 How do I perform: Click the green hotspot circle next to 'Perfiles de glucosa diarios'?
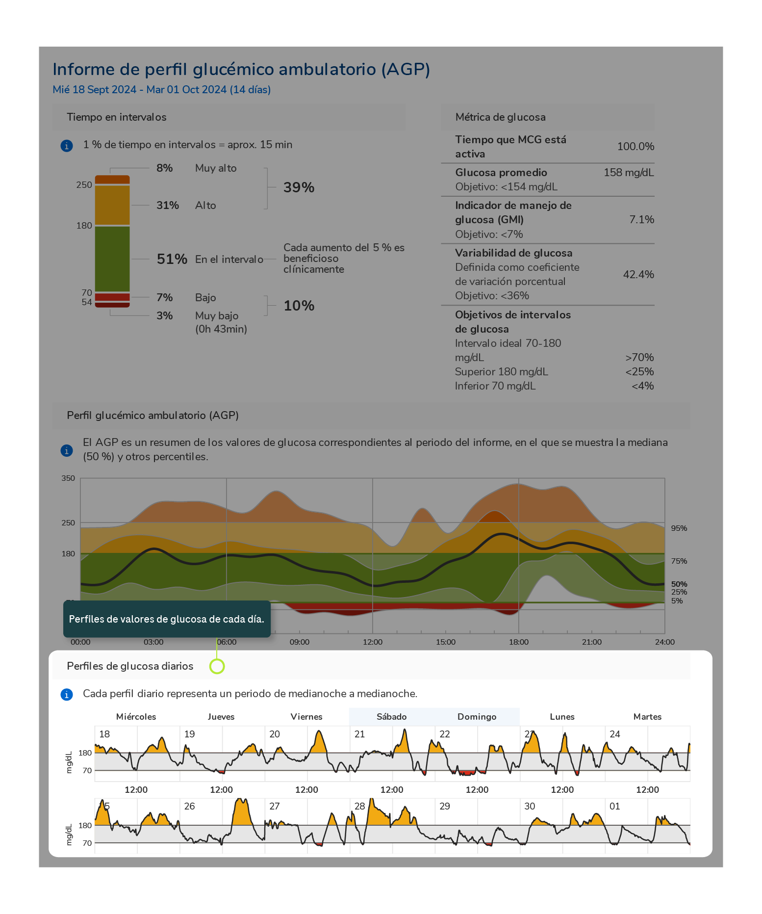217,666
